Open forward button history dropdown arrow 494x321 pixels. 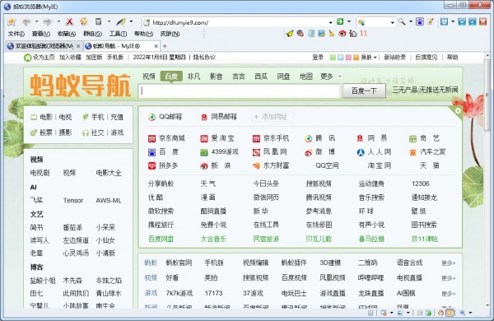(x=58, y=21)
